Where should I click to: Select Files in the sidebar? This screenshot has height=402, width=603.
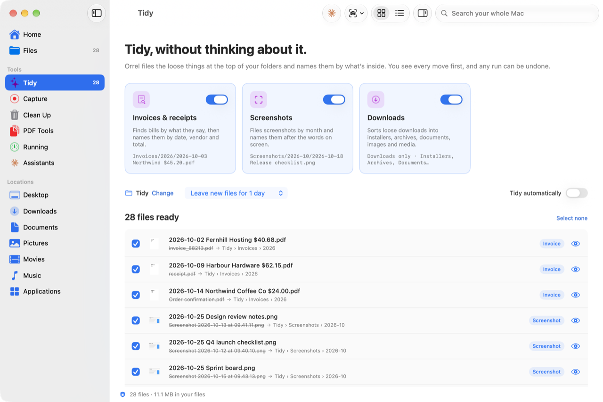(x=55, y=50)
